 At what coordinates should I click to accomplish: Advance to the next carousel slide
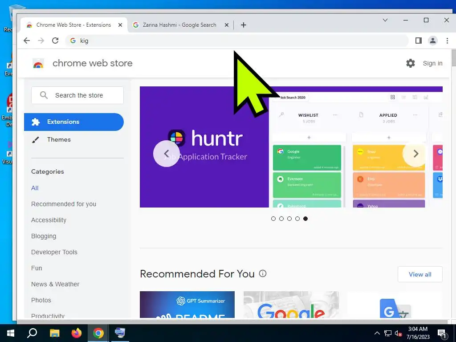pos(415,154)
